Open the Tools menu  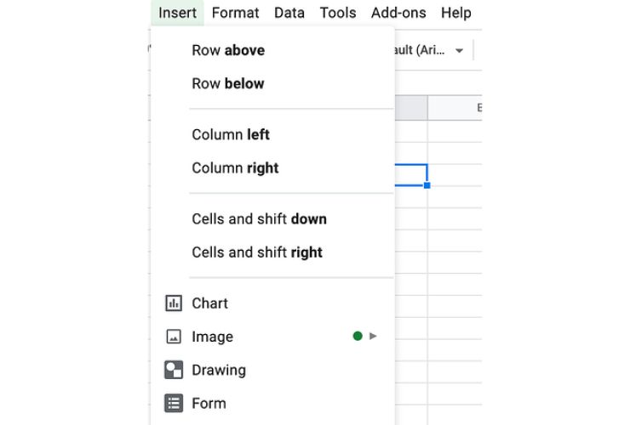337,13
